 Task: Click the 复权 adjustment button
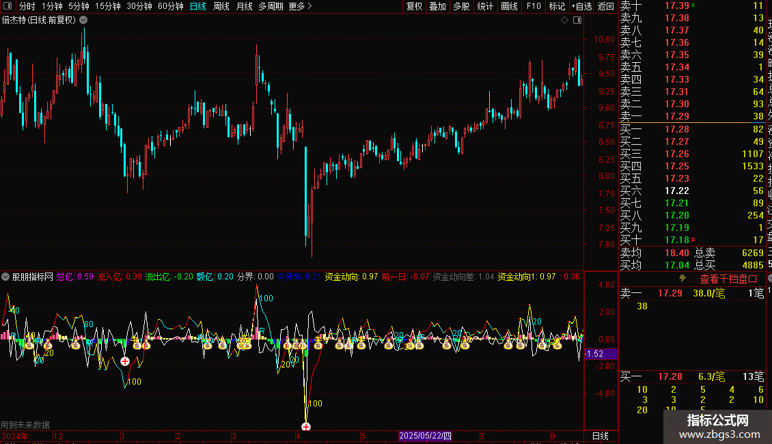click(414, 6)
